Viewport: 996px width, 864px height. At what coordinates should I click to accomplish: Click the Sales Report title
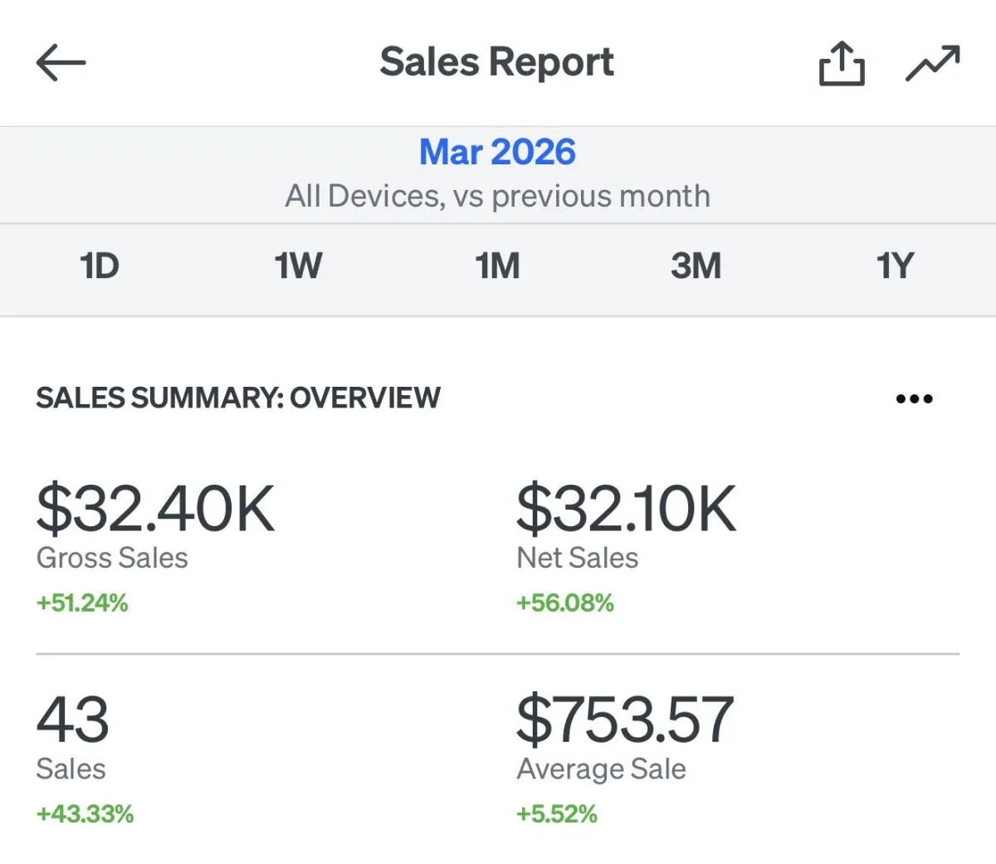497,62
